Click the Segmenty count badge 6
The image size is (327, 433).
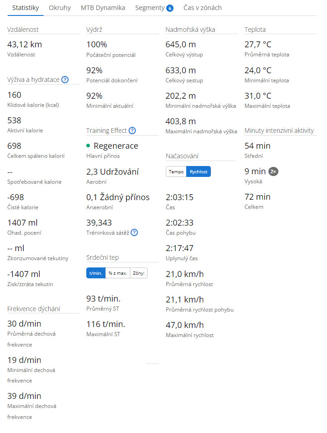[170, 8]
